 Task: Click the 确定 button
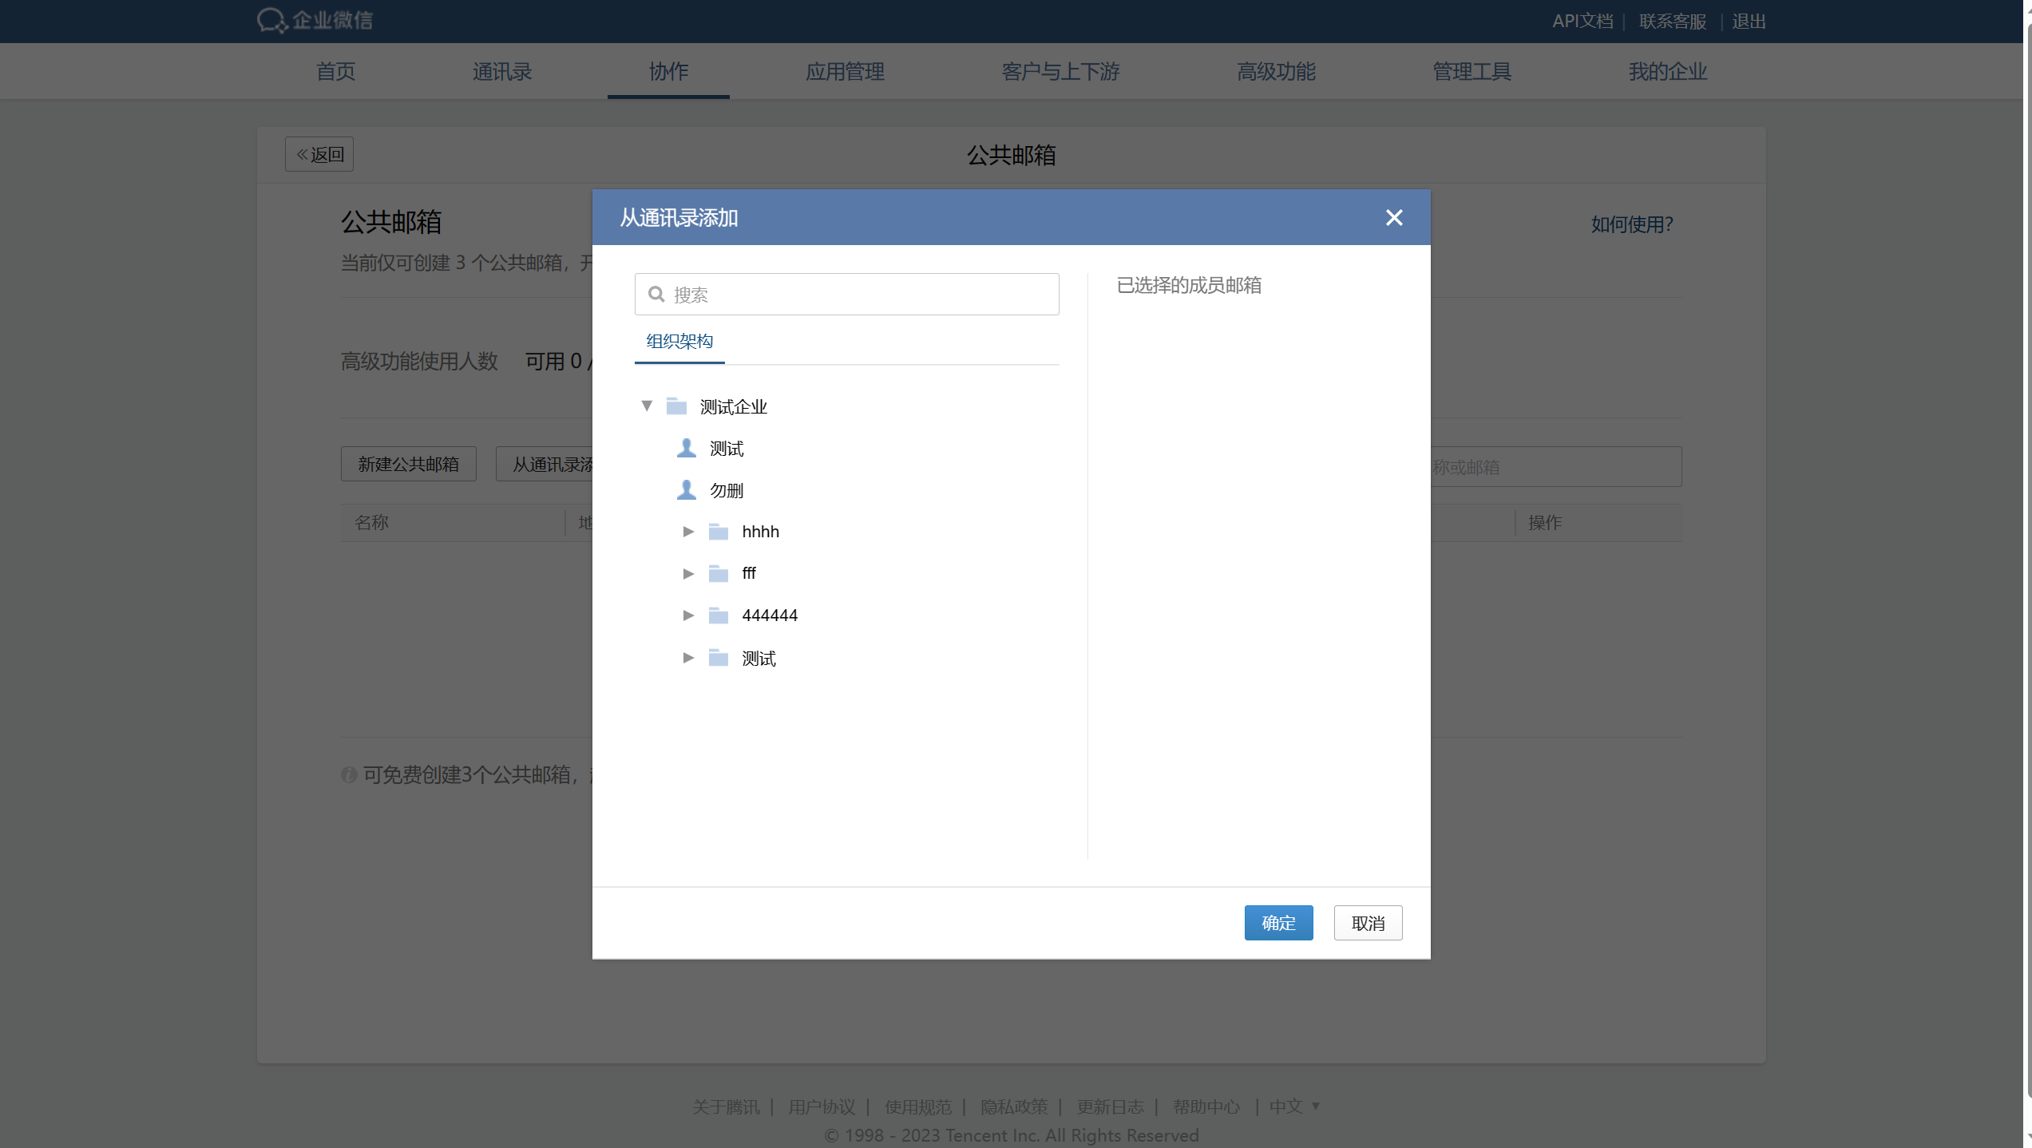(1277, 922)
